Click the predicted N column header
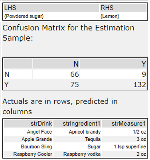 coord(56,64)
